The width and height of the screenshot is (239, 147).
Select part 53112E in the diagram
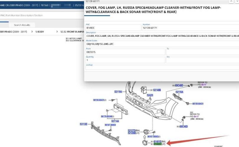pos(84,124)
